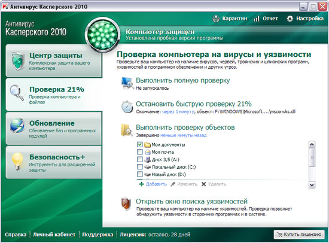
Task: Open the Карантин quarantine icon
Action: [216, 19]
